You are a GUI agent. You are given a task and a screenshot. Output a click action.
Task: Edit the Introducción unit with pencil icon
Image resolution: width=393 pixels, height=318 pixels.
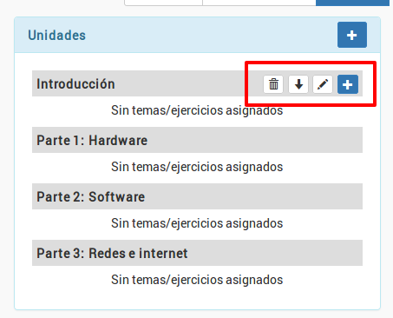tap(323, 84)
